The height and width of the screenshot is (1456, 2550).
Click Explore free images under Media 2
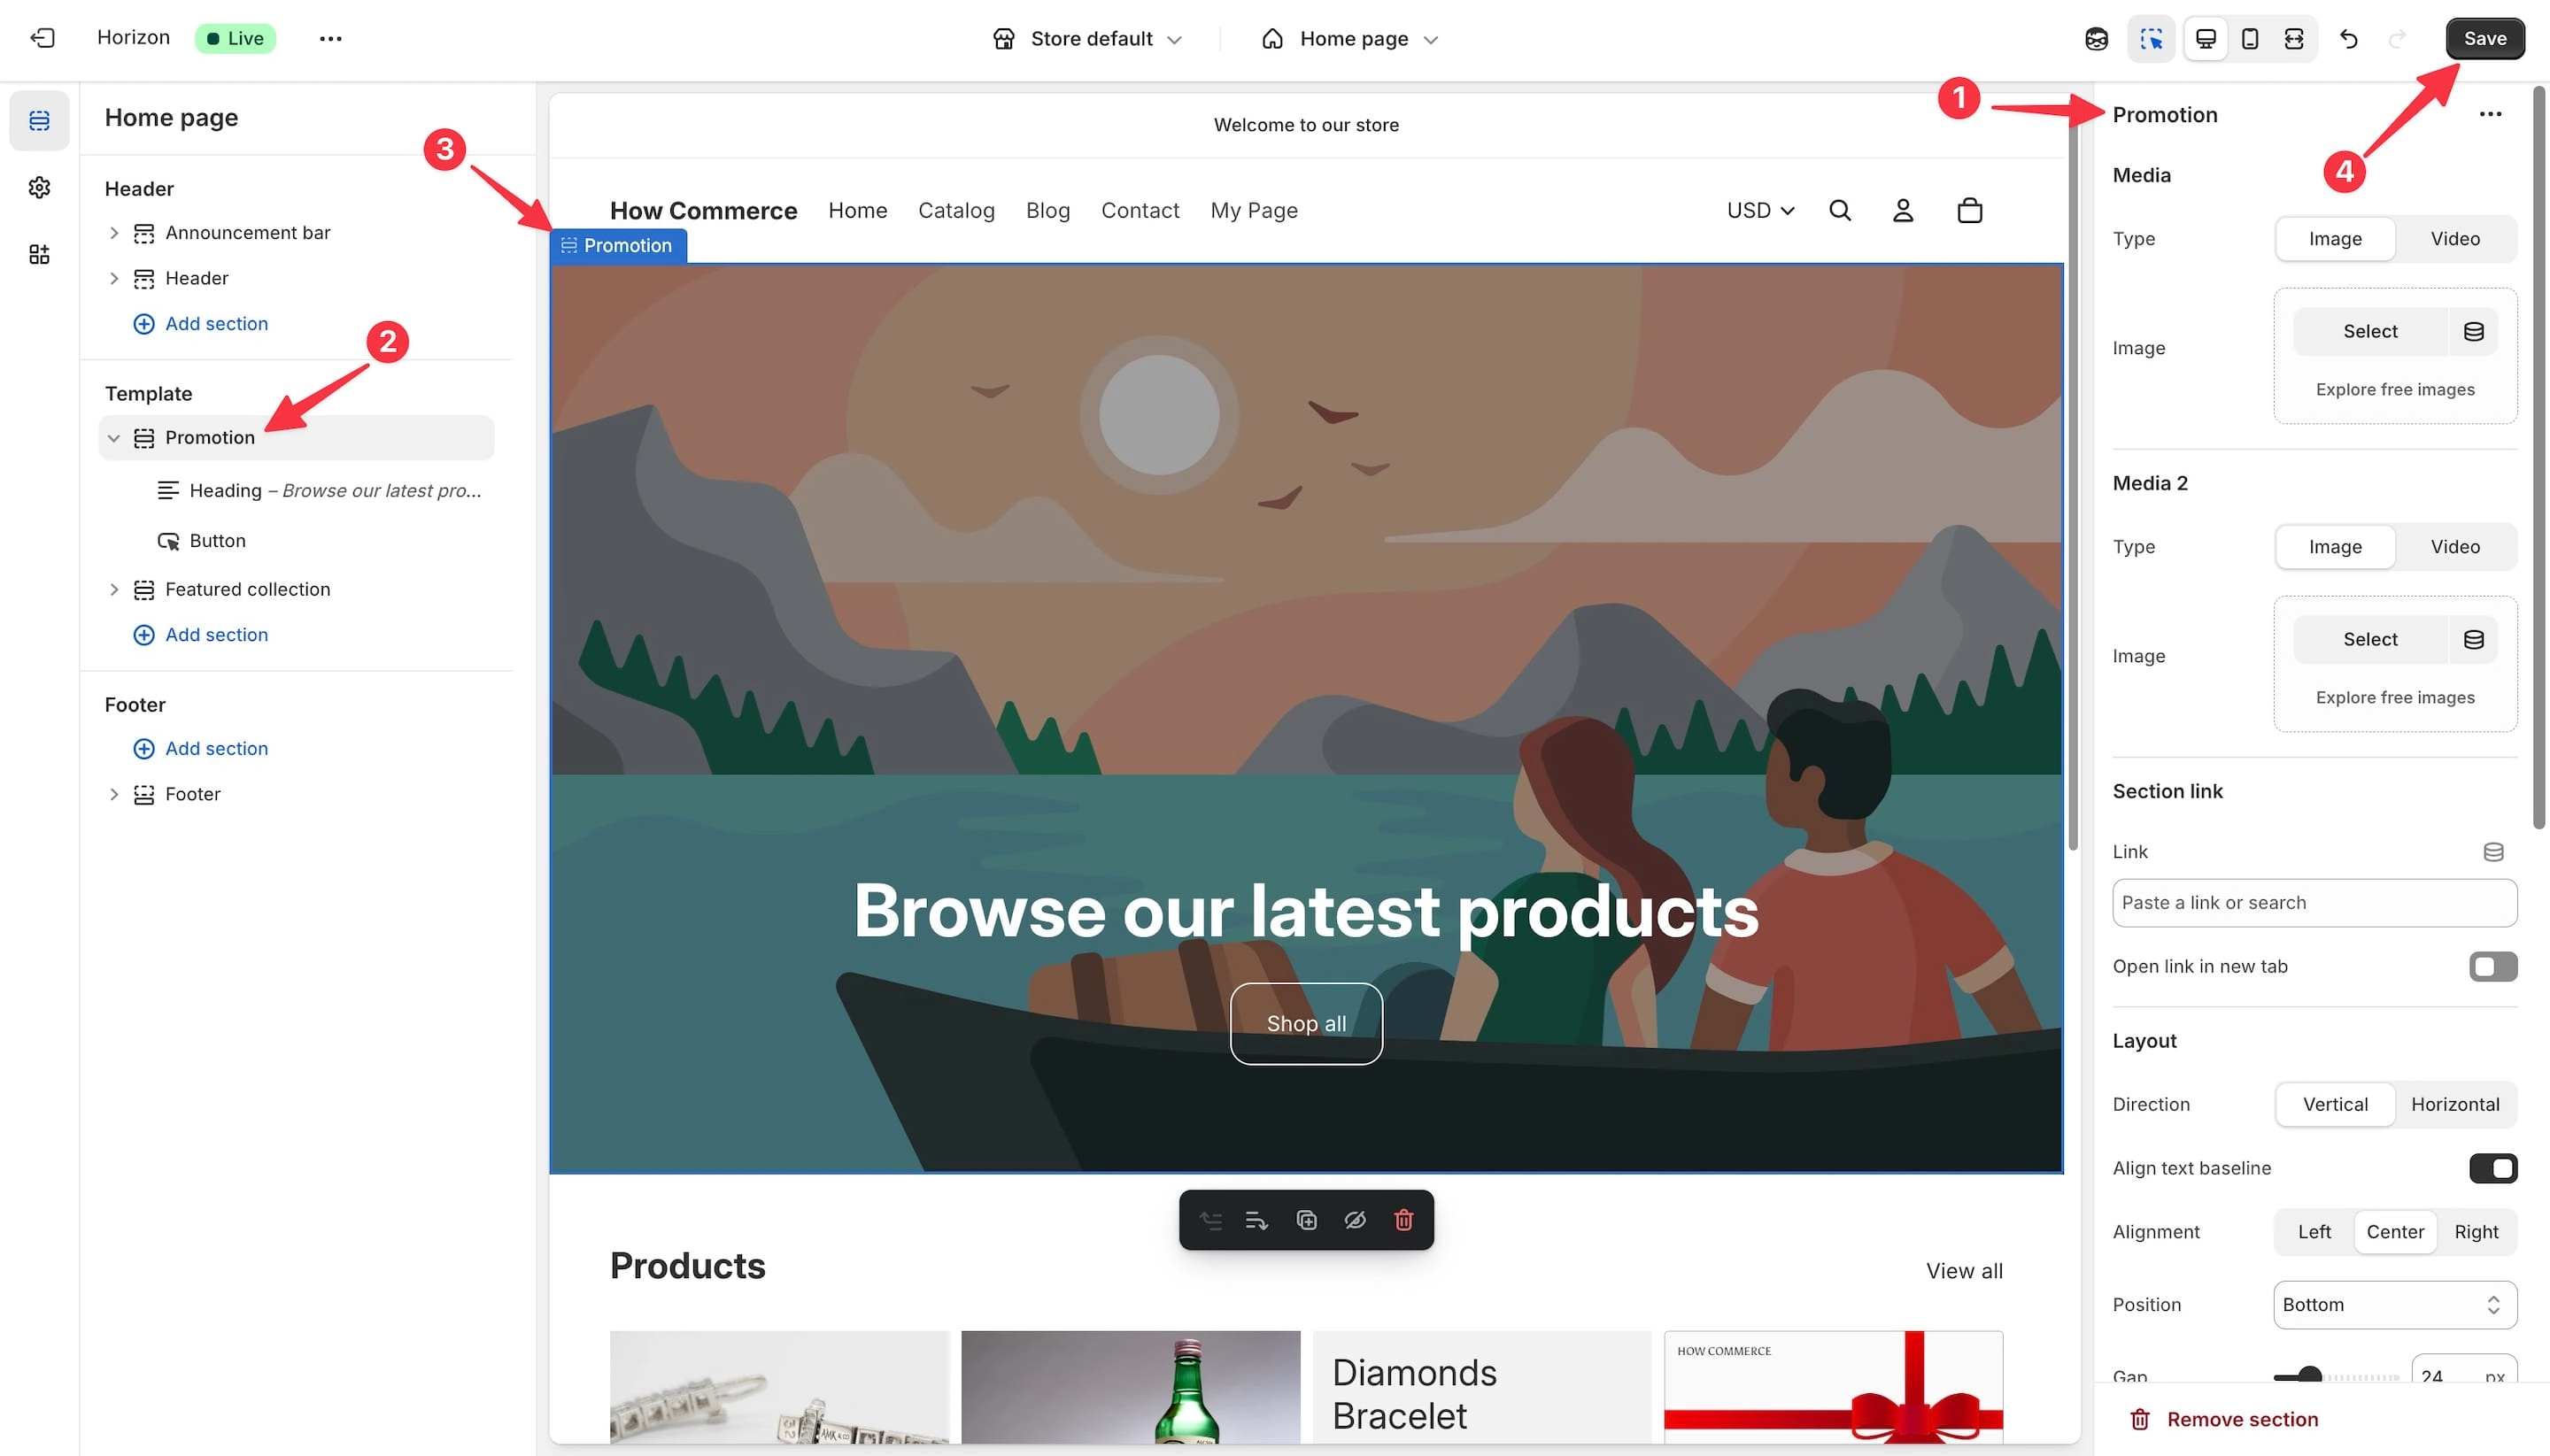click(2395, 698)
